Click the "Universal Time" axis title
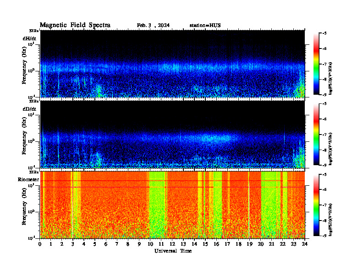 tap(173, 251)
